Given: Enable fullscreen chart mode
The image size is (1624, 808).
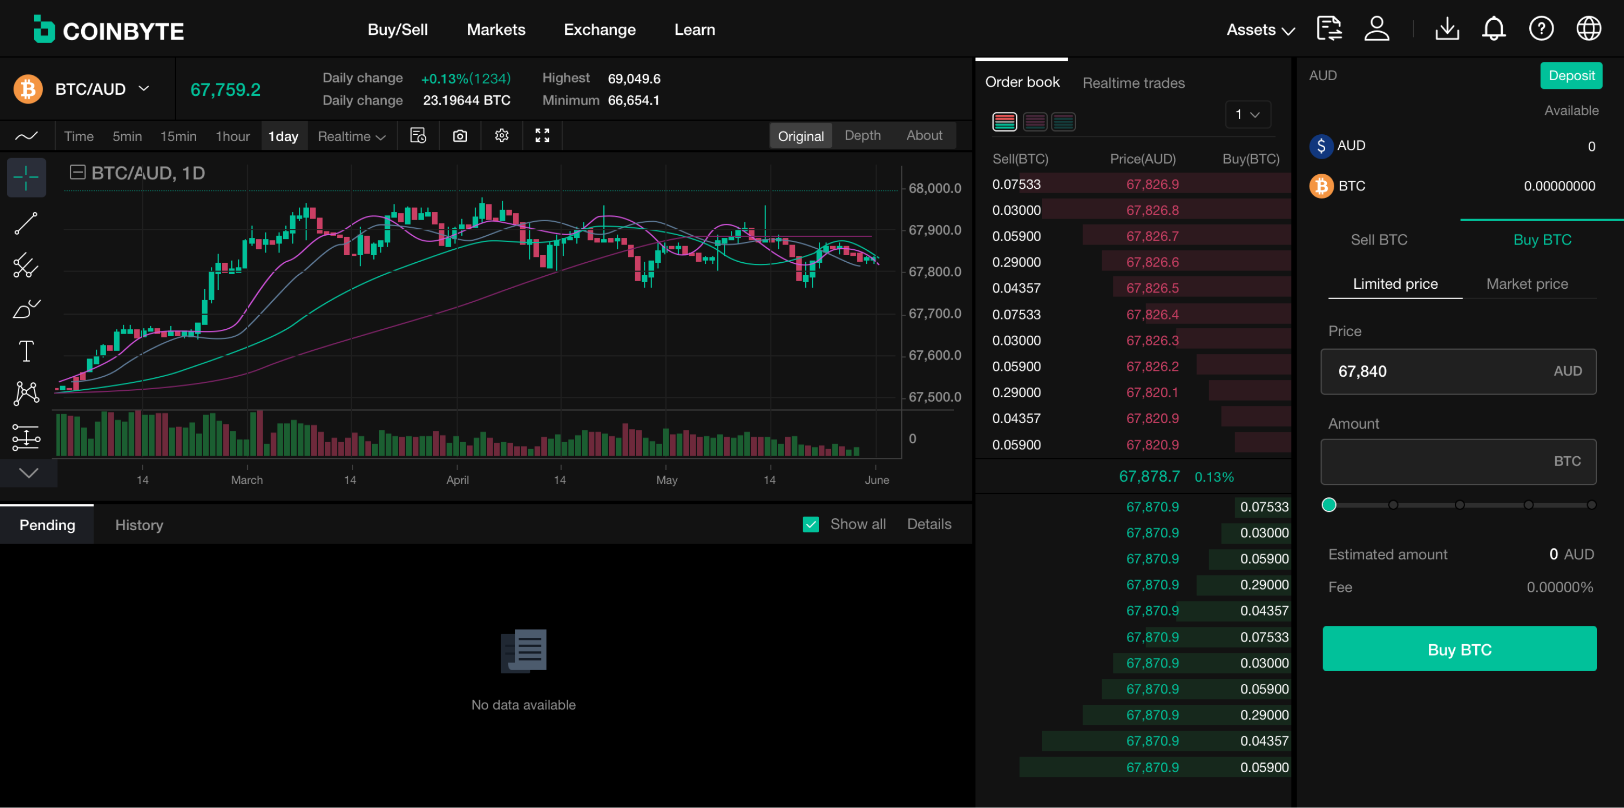Looking at the screenshot, I should pyautogui.click(x=542, y=135).
